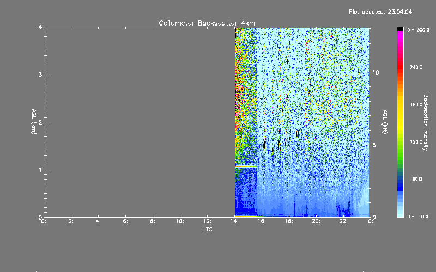Click the '18:' tick label on UTC axis
Image resolution: width=436 pixels, height=272 pixels.
point(289,221)
